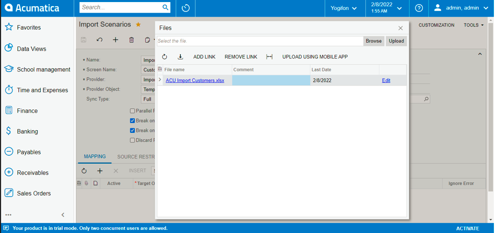
Task: Open Sales Orders pencil icon
Action: (x=9, y=193)
